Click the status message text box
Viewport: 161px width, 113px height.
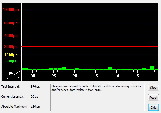[x=97, y=97]
